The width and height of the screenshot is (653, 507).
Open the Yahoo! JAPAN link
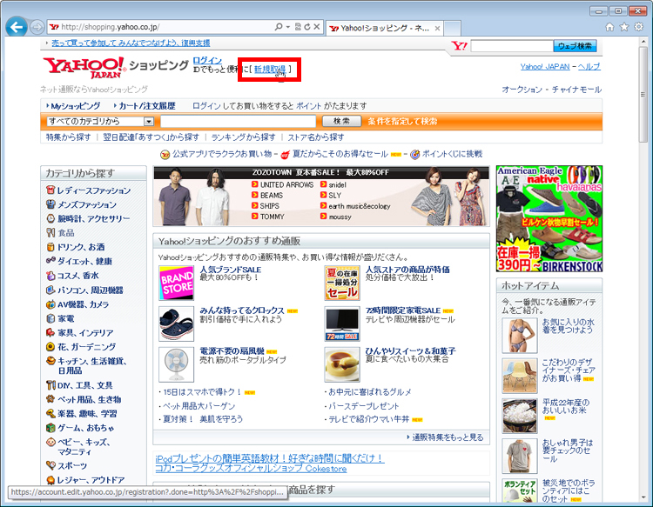tap(545, 66)
